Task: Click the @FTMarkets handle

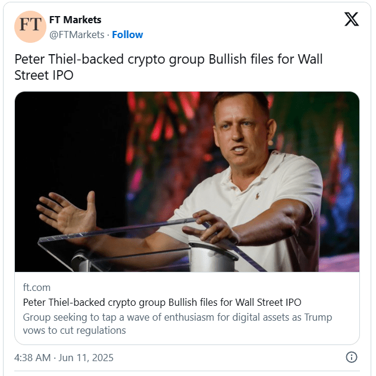Action: tap(76, 35)
